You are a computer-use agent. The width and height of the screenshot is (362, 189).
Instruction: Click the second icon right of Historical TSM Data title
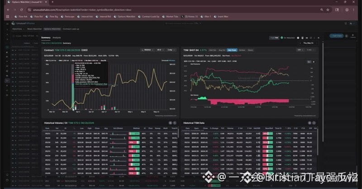[314, 123]
